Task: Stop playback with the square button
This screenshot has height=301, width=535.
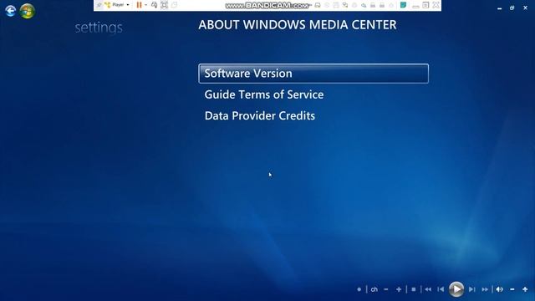Action: tap(414, 289)
